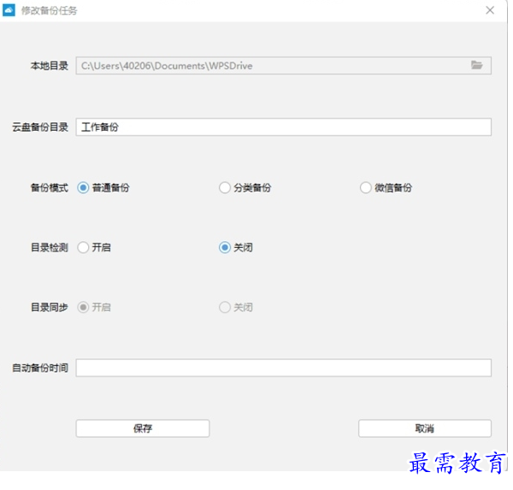The width and height of the screenshot is (513, 490).
Task: Open folder browser icon for local directory
Action: click(477, 65)
